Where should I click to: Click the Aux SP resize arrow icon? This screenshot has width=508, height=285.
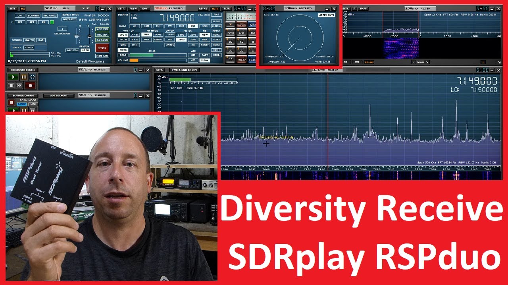click(x=499, y=62)
